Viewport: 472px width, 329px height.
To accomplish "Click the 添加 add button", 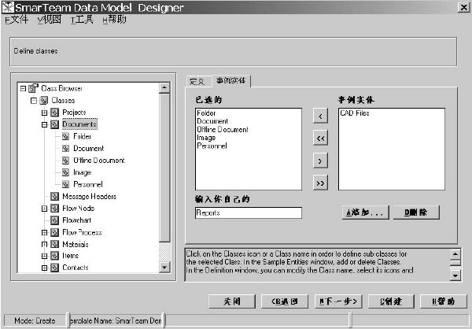I will [365, 213].
